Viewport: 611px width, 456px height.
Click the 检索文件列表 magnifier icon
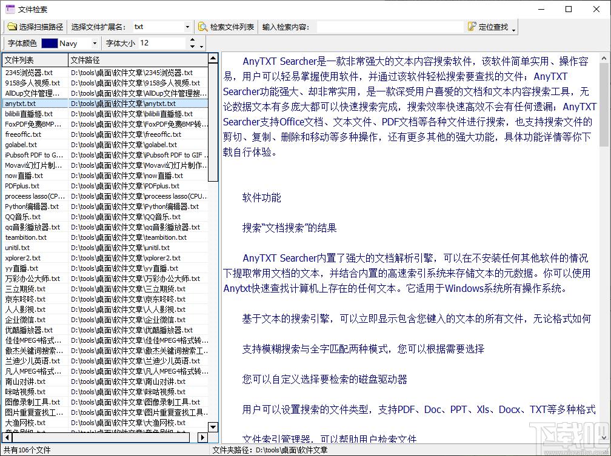click(203, 27)
